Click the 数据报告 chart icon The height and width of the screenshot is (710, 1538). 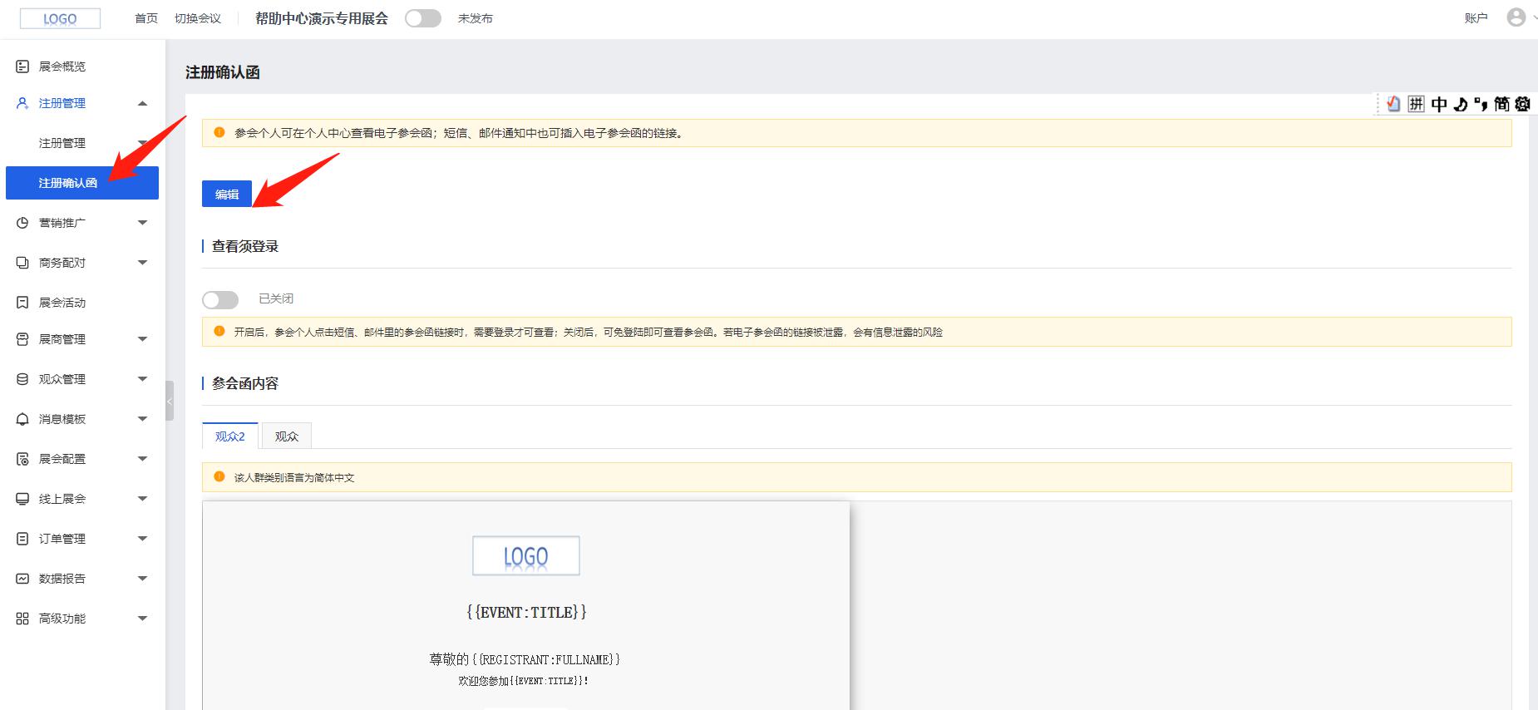pos(22,579)
